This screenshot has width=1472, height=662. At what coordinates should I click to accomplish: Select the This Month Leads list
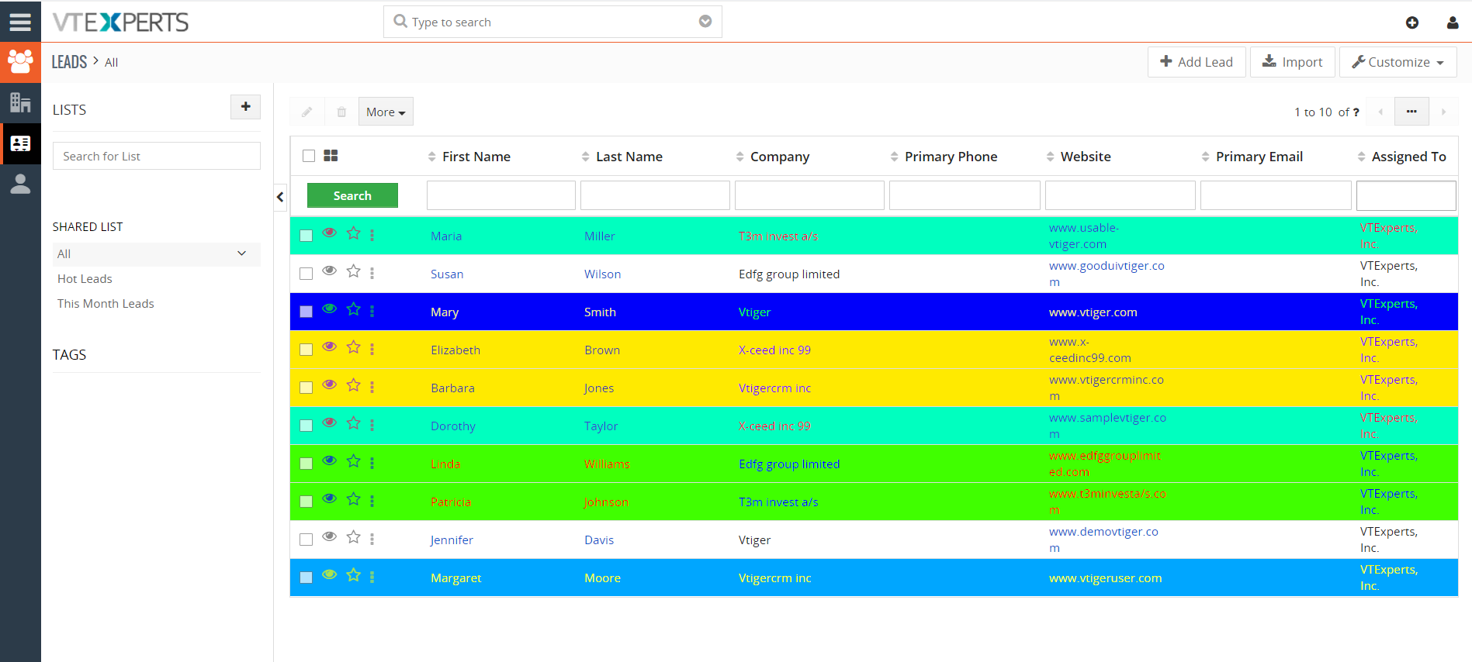[x=106, y=304]
